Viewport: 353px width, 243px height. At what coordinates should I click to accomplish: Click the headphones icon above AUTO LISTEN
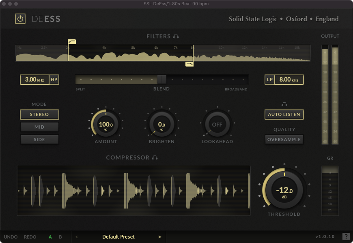(x=284, y=104)
